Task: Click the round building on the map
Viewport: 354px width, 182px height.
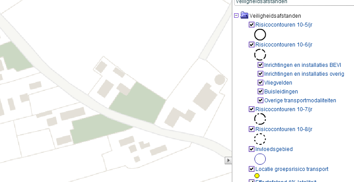Action: (x=219, y=80)
